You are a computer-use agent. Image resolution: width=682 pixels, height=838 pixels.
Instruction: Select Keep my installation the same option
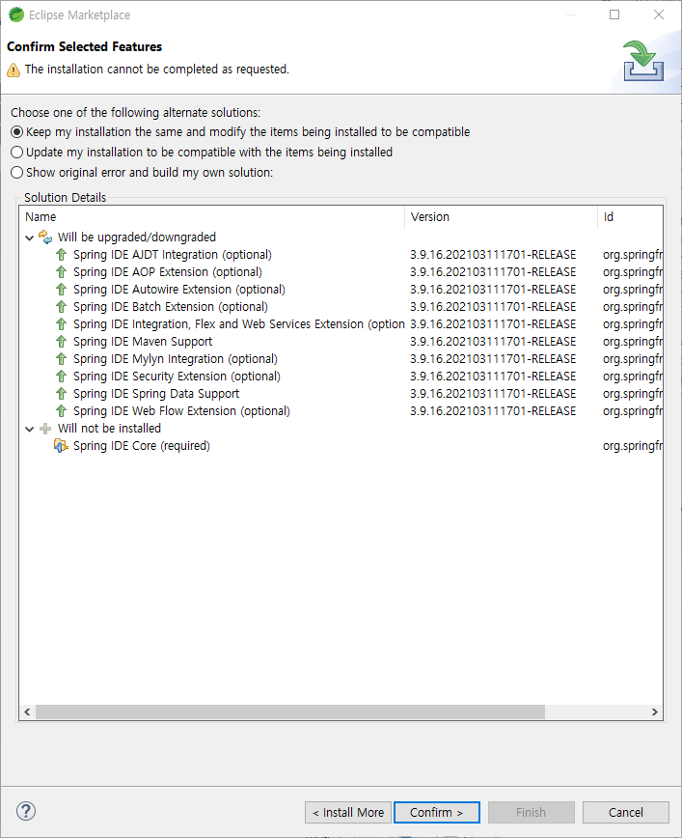240,132
